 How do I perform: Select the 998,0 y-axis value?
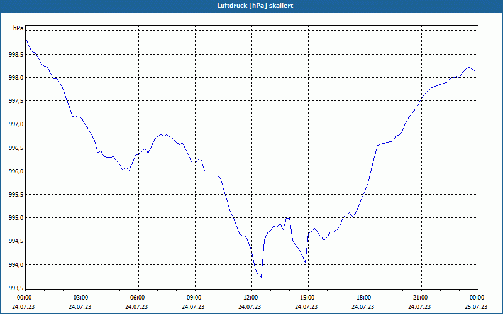click(x=16, y=78)
